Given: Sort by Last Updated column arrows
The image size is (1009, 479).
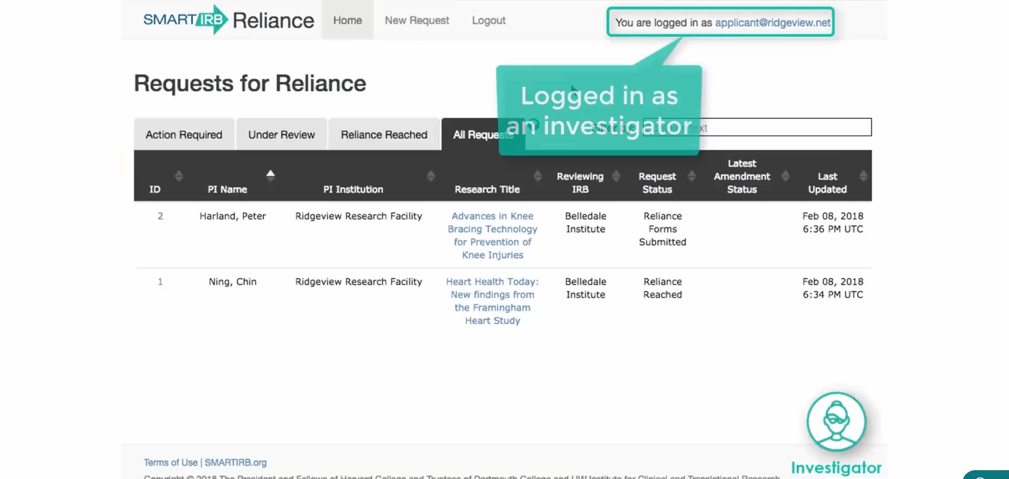Looking at the screenshot, I should click(x=863, y=176).
